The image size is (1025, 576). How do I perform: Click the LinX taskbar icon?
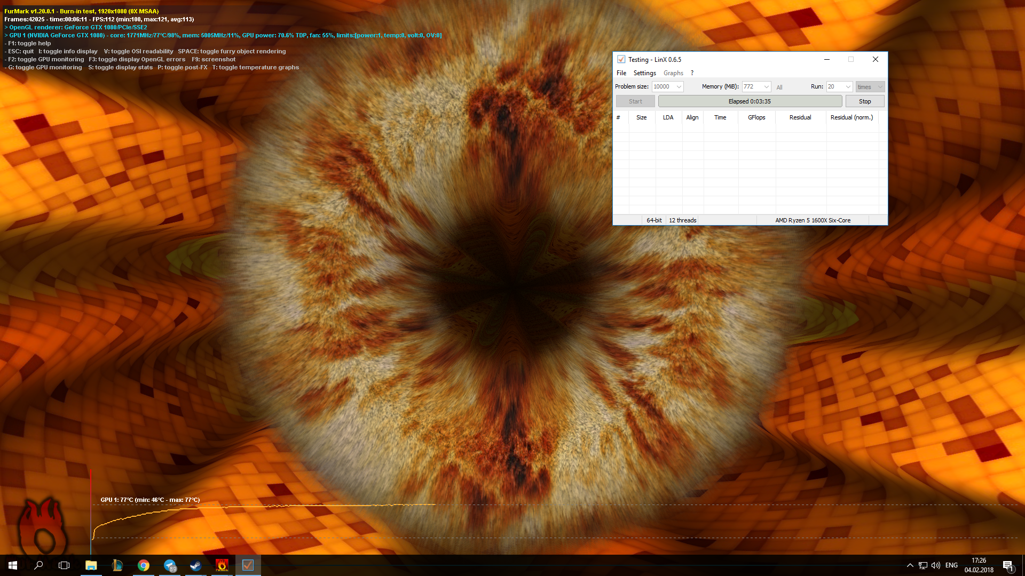tap(248, 565)
